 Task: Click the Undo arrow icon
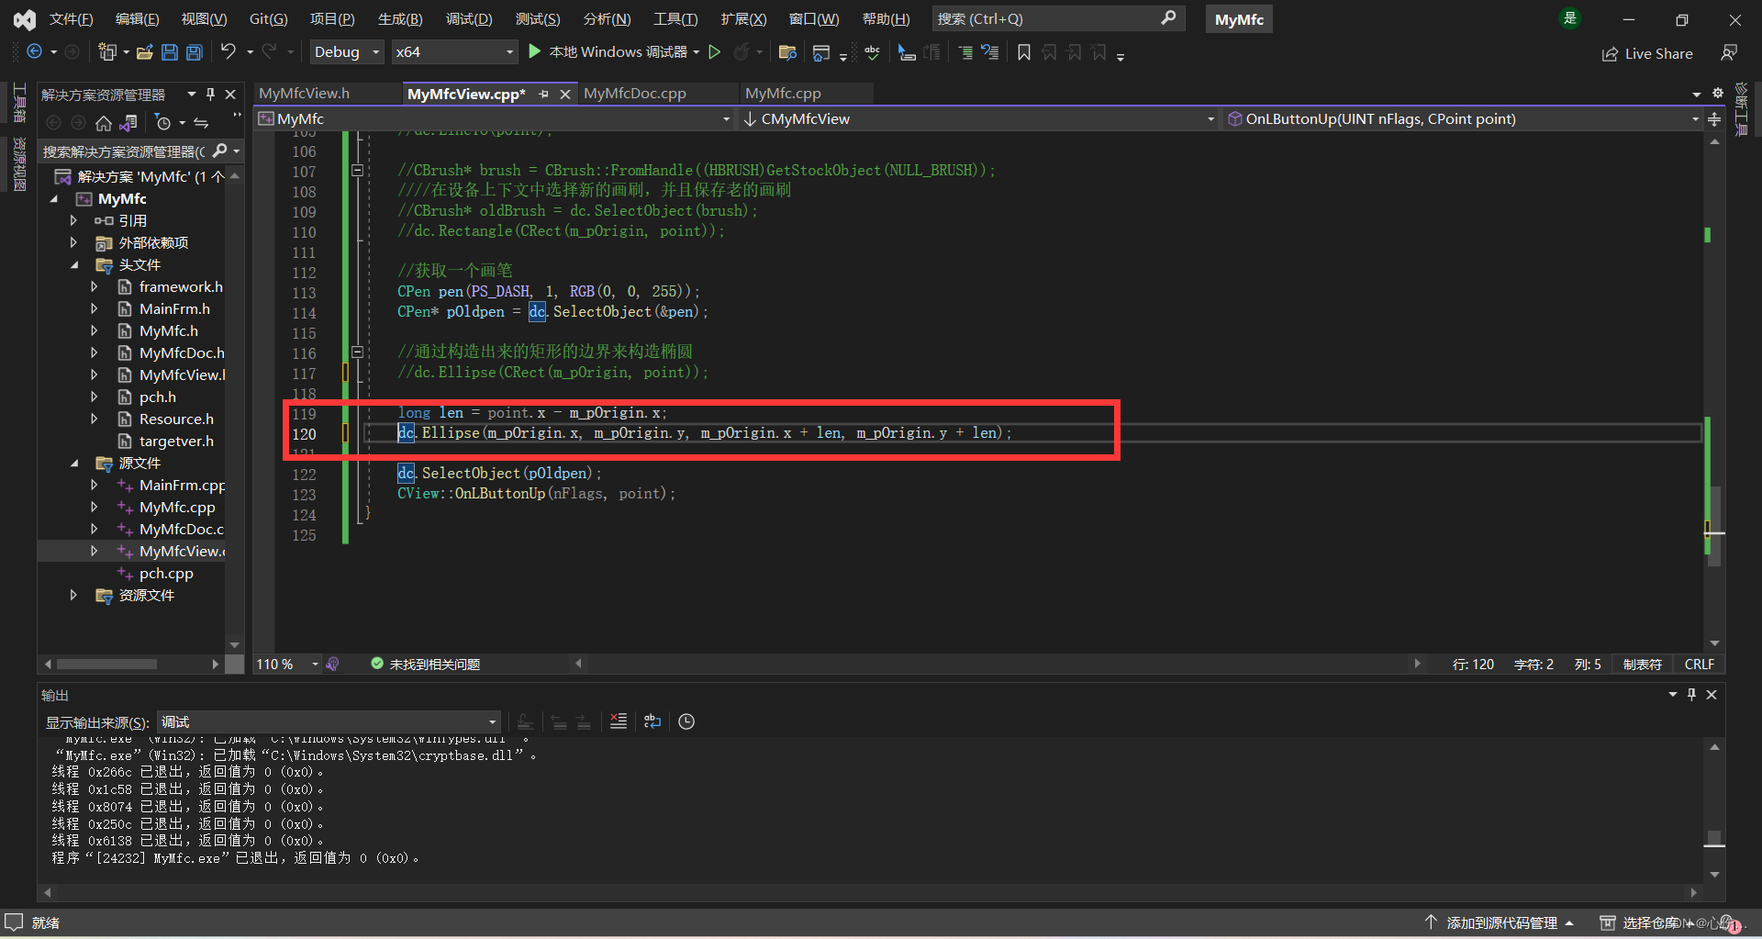[x=229, y=52]
